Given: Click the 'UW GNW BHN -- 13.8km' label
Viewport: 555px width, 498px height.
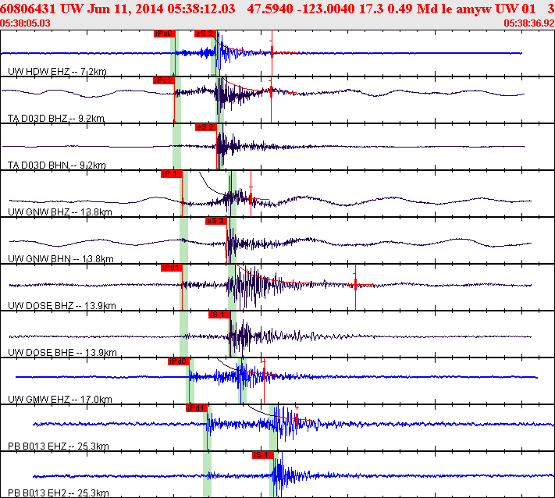Looking at the screenshot, I should tap(61, 258).
